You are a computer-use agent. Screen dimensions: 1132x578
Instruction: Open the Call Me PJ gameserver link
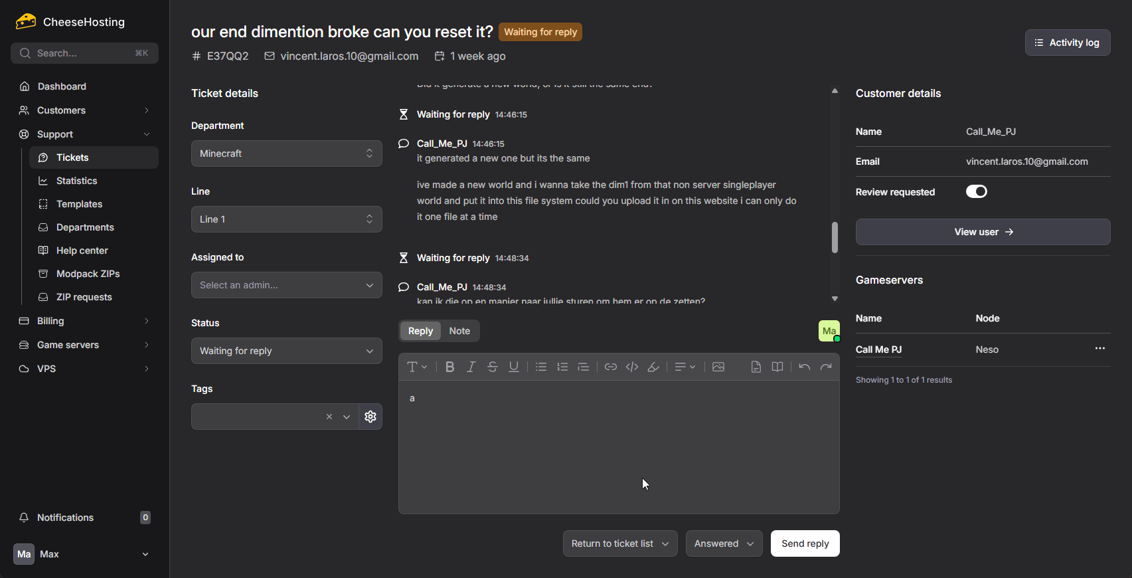click(x=878, y=349)
